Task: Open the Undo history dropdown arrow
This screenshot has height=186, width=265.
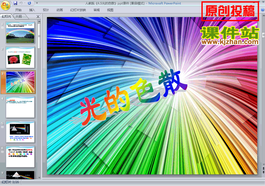Action: coord(25,3)
